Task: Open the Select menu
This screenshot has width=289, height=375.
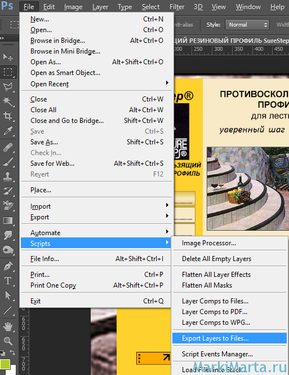Action: click(150, 7)
